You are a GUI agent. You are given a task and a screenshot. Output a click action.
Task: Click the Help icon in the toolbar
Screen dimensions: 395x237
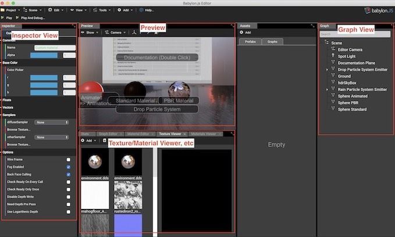[x=141, y=10]
